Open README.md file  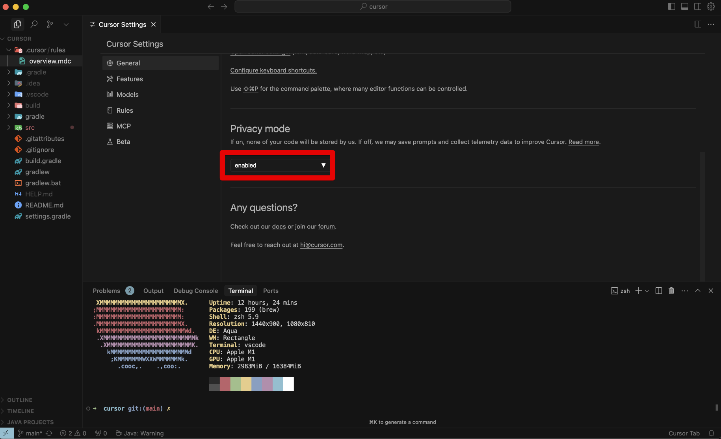41,205
